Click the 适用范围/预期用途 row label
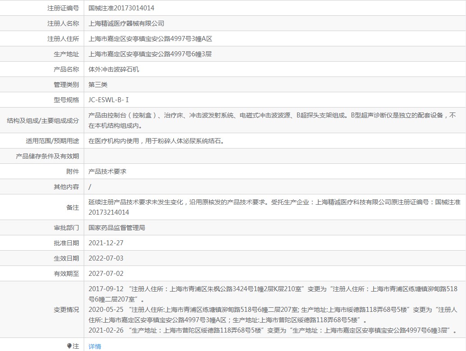The width and height of the screenshot is (466, 351). [x=52, y=141]
